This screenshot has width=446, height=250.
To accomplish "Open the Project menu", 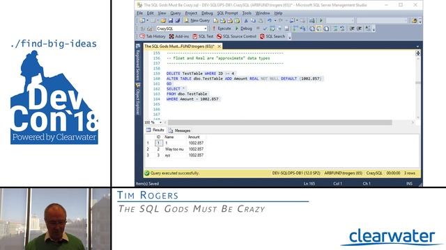I will tap(191, 13).
